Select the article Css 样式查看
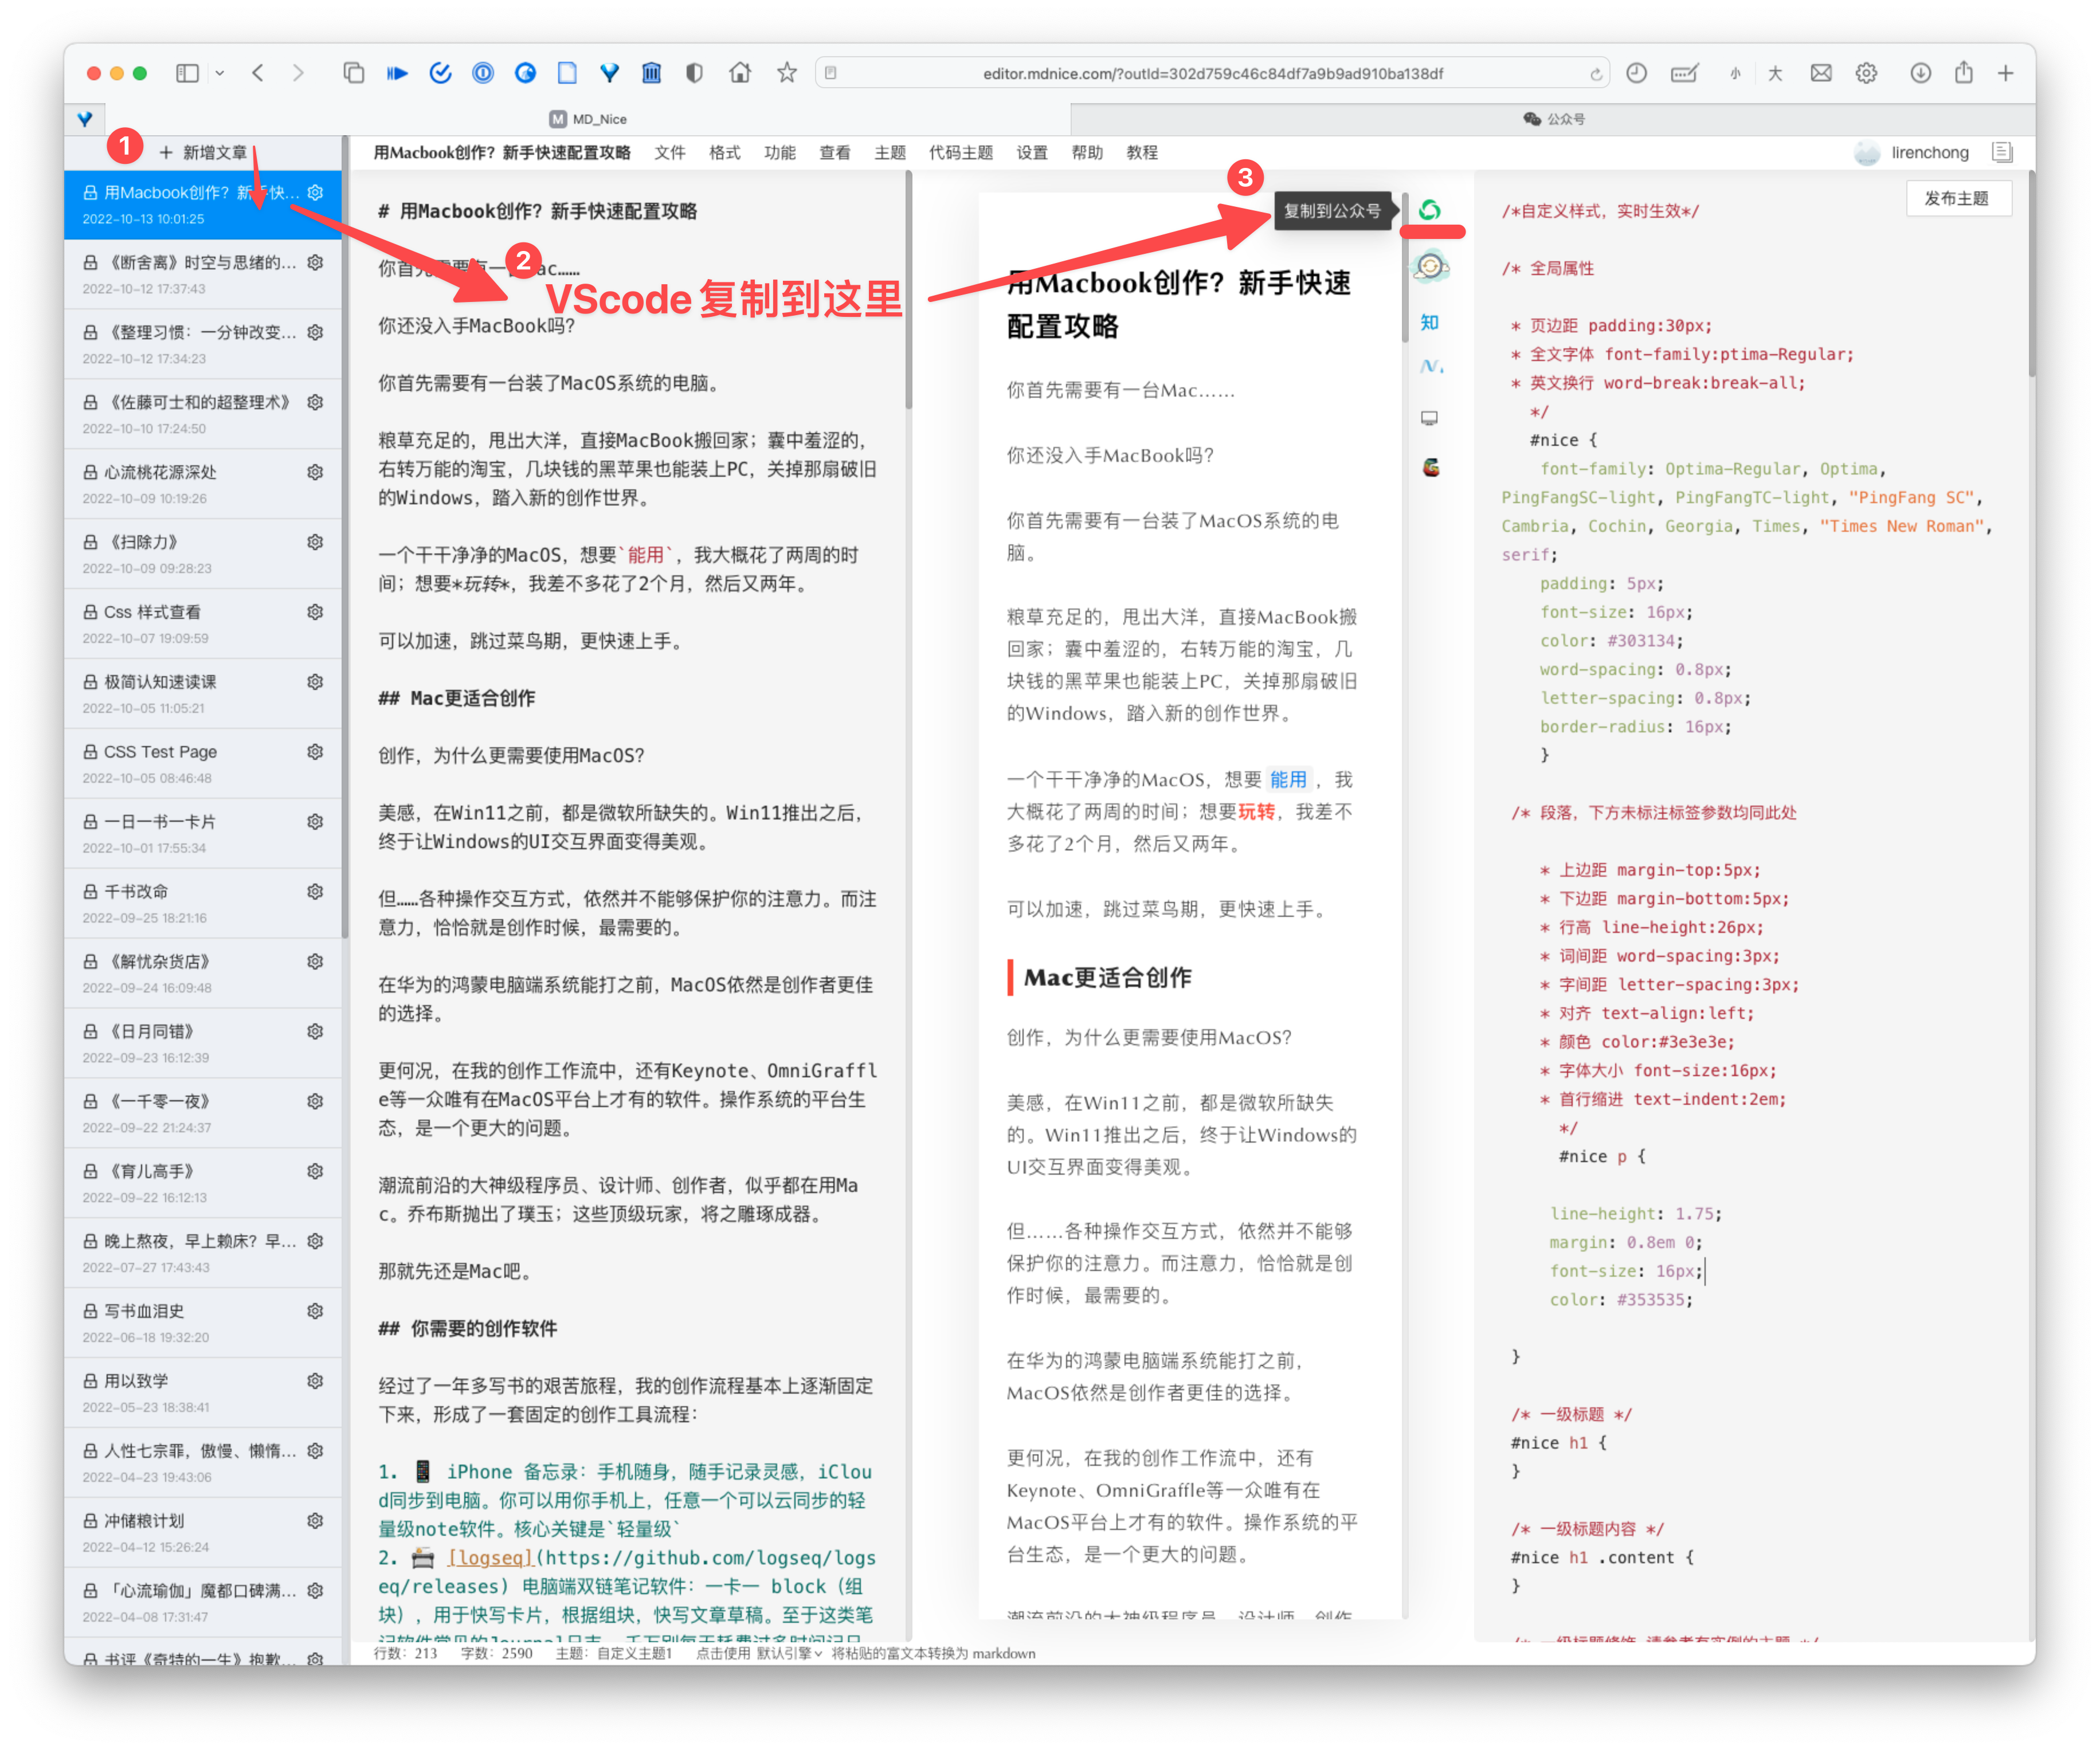 tap(202, 623)
